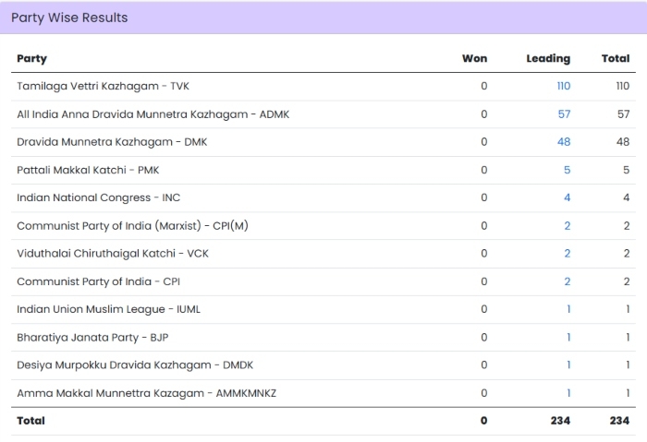Open DMDK leading count link
647x442 pixels.
pos(568,365)
